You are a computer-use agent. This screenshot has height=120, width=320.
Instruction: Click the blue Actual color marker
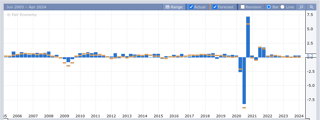(186, 7)
